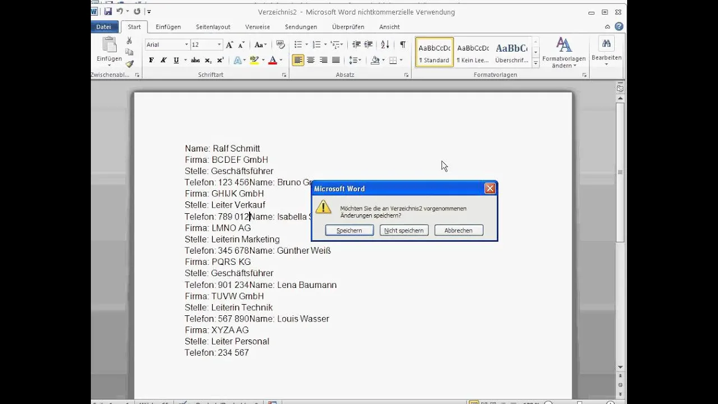The height and width of the screenshot is (404, 718).
Task: Toggle italic (K) formatting
Action: (163, 60)
